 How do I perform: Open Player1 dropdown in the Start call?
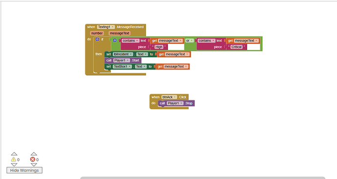[122, 61]
